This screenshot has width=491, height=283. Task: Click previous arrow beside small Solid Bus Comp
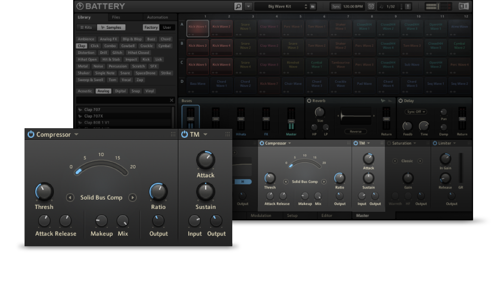pyautogui.click(x=286, y=182)
